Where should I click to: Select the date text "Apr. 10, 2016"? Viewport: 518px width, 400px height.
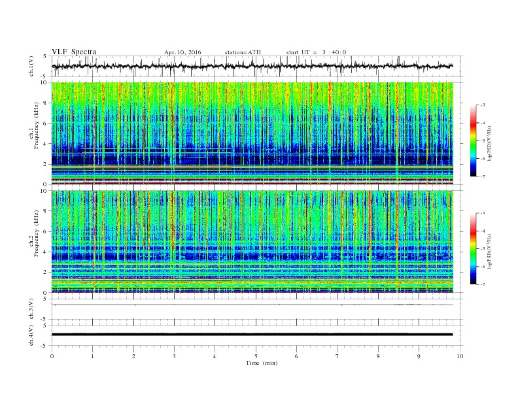[182, 52]
